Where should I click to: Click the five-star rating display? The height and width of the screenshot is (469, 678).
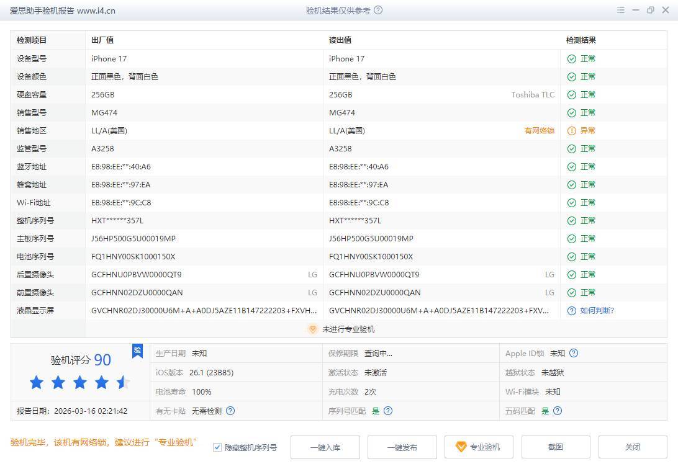pos(79,383)
